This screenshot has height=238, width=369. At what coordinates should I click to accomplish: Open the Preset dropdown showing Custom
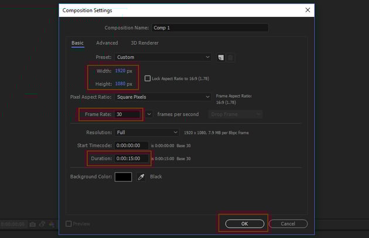pyautogui.click(x=163, y=57)
